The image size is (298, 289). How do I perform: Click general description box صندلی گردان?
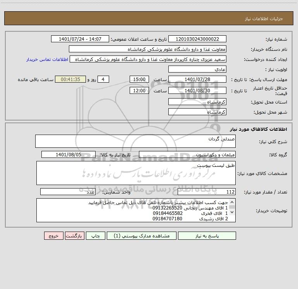135,141
